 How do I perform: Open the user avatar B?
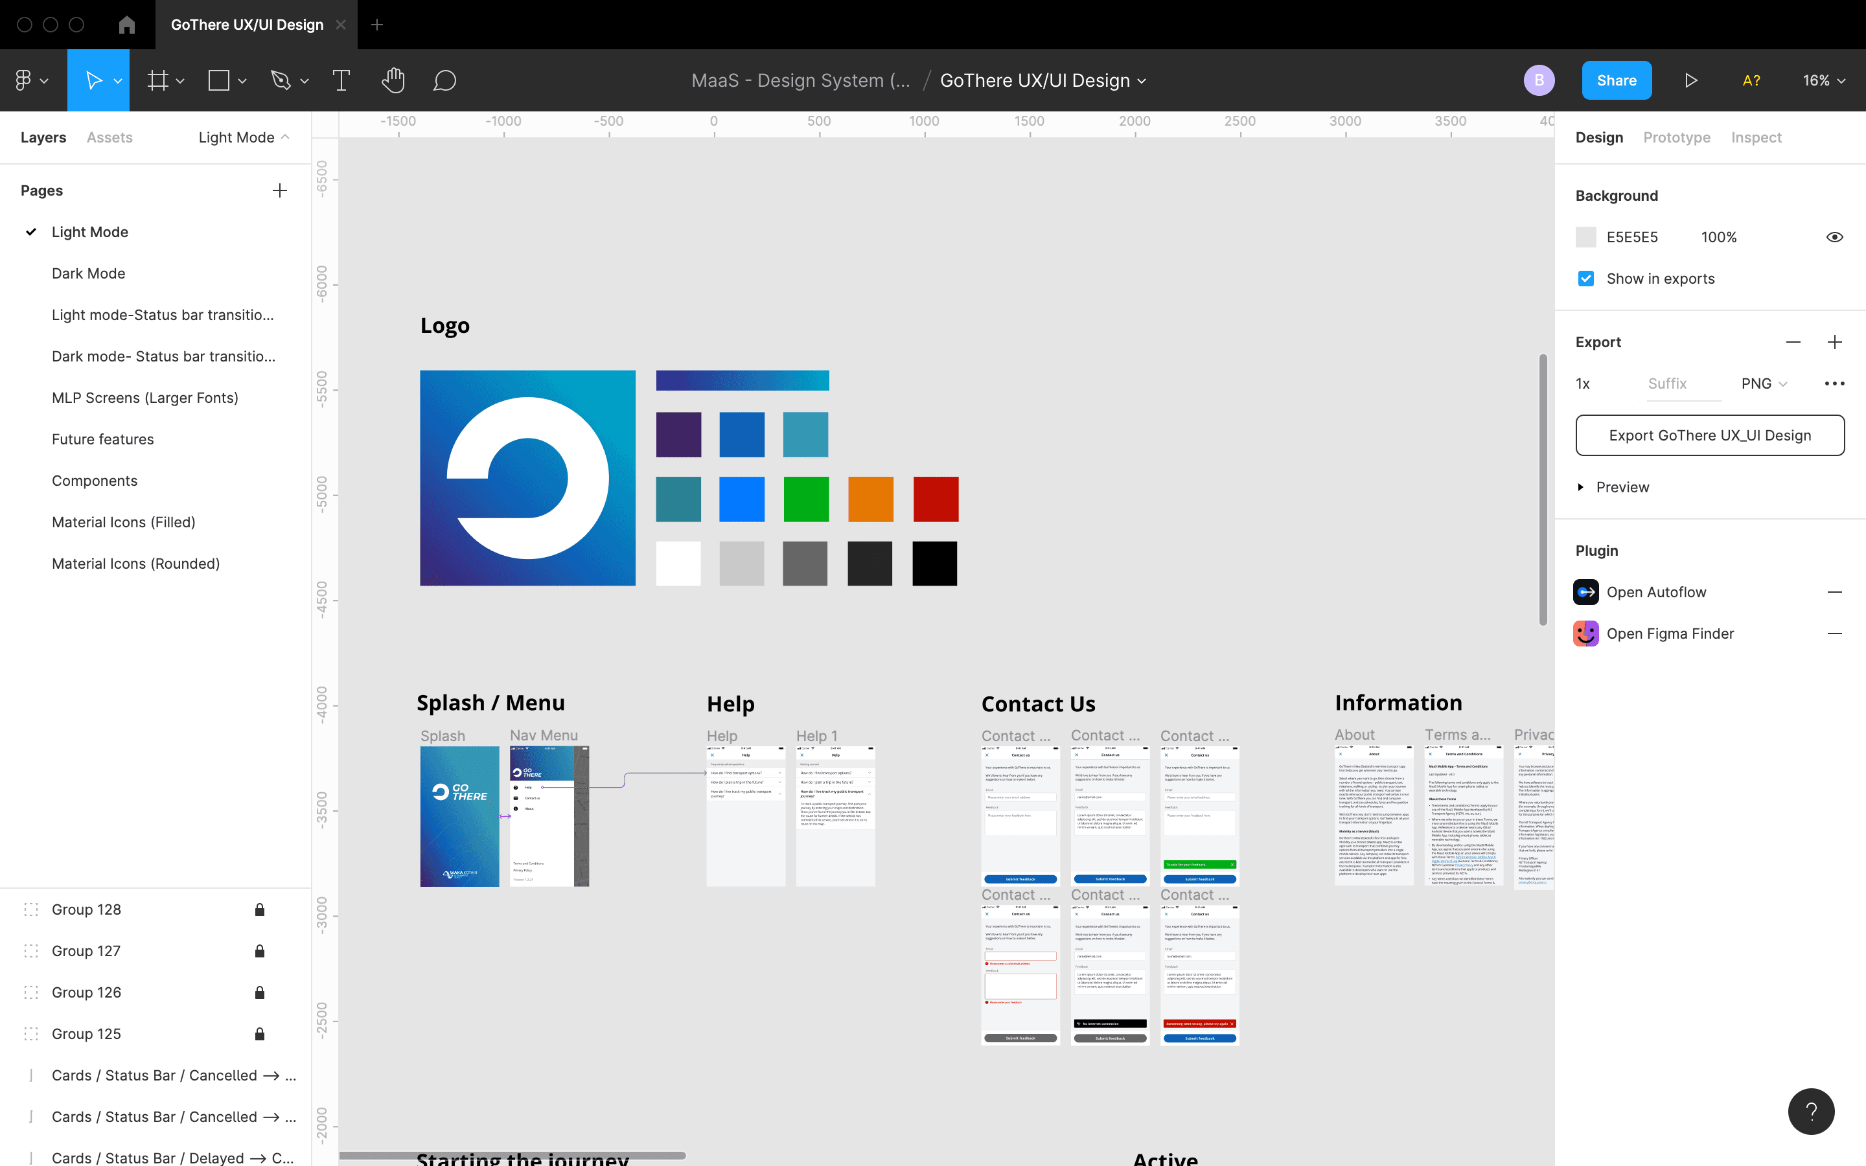(x=1539, y=80)
